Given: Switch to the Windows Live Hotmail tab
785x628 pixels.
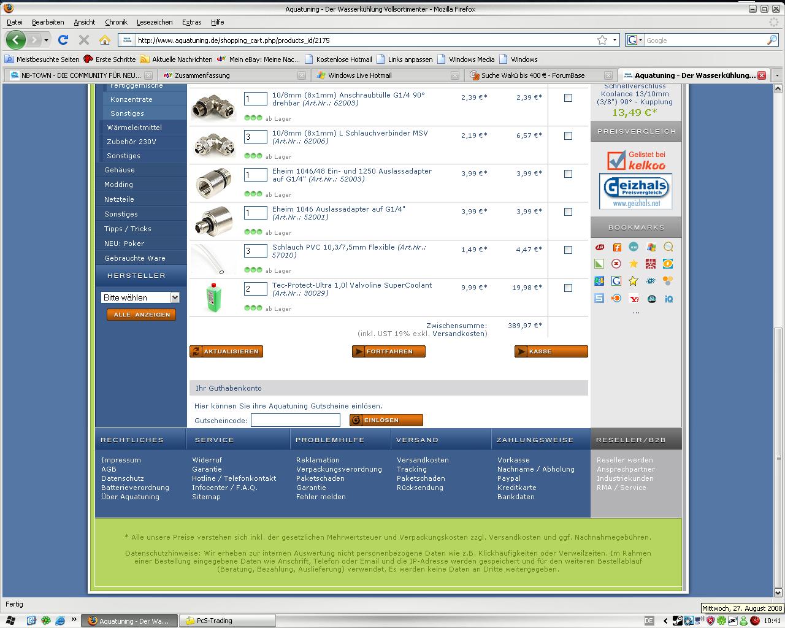Looking at the screenshot, I should coord(387,75).
